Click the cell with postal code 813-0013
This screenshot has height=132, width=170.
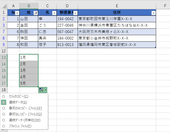click(x=67, y=45)
